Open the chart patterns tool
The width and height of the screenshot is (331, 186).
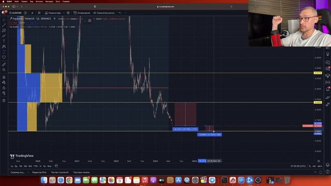4,47
